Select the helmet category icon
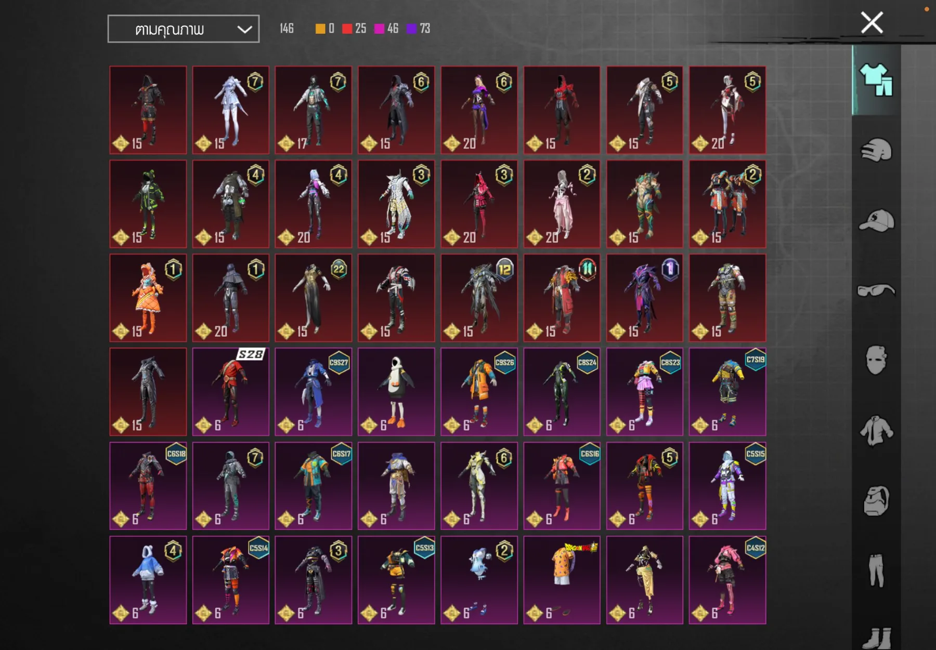 click(876, 151)
